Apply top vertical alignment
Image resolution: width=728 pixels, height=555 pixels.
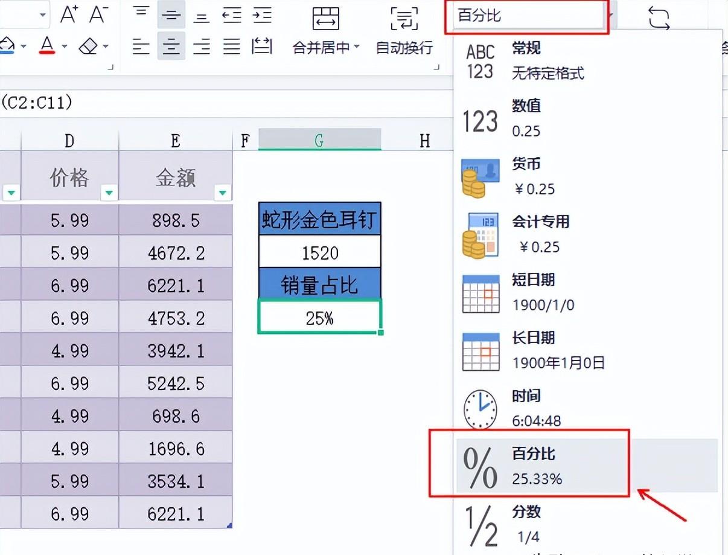(141, 13)
